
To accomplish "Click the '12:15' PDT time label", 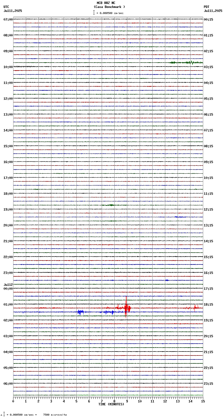I will pos(208,210).
